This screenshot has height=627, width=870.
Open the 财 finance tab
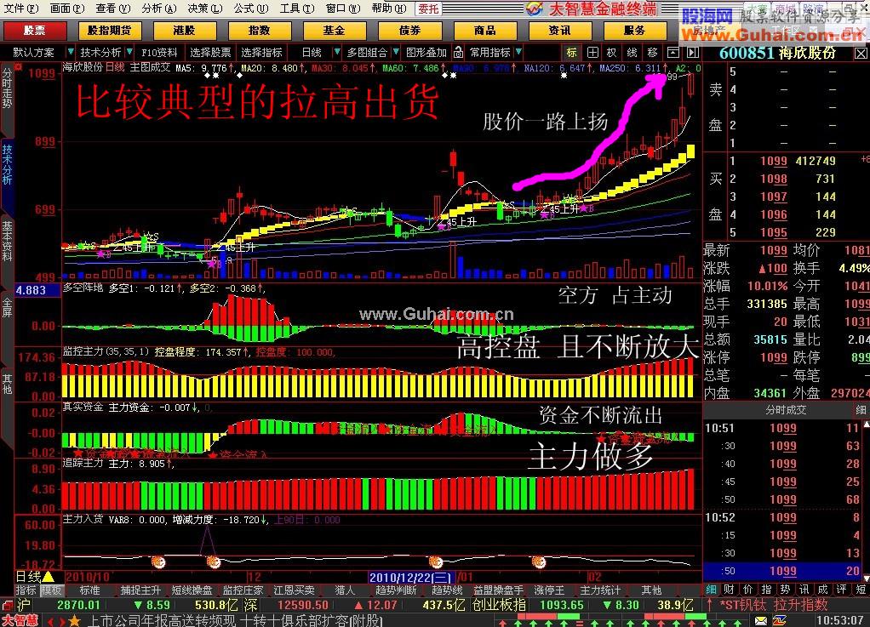(729, 590)
